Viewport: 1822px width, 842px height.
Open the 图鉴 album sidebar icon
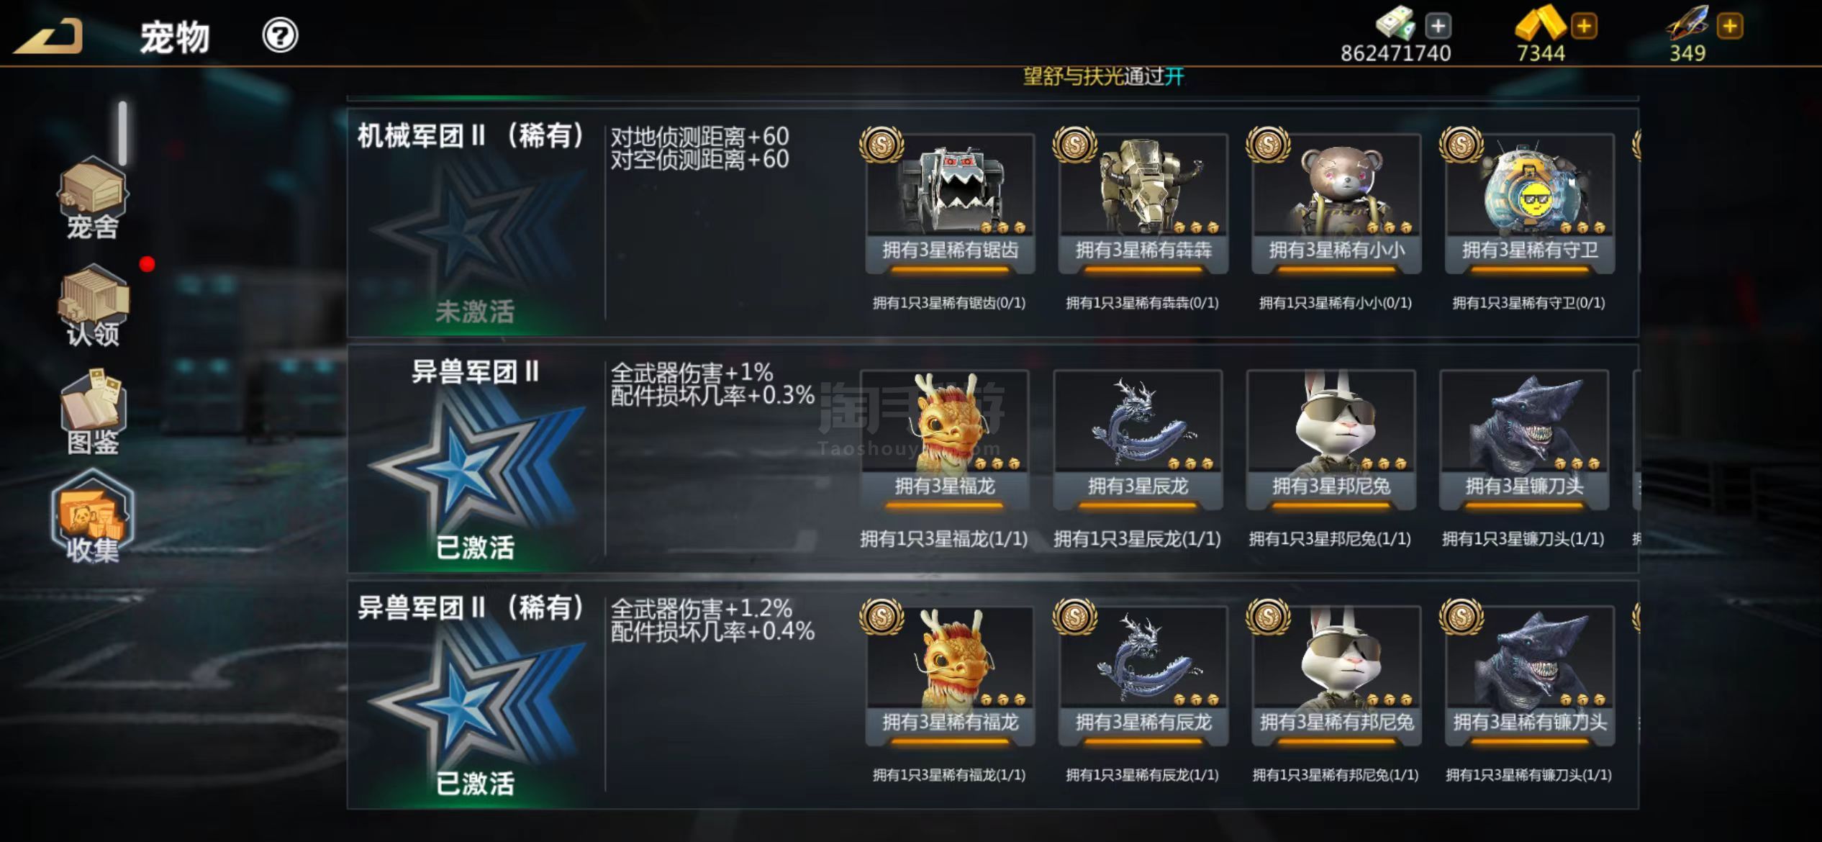coord(93,413)
